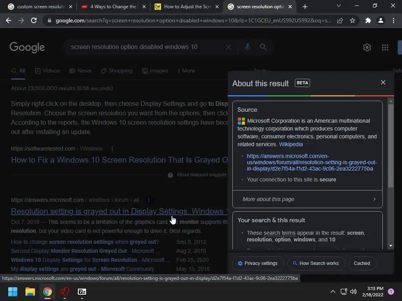Click the panel scrollbar up arrow
Image resolution: width=402 pixels, height=301 pixels.
pyautogui.click(x=391, y=102)
